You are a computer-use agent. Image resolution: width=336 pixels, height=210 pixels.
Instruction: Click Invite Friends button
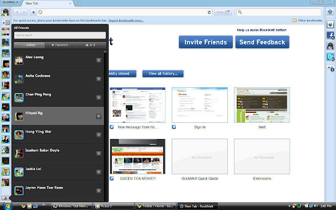pyautogui.click(x=206, y=42)
